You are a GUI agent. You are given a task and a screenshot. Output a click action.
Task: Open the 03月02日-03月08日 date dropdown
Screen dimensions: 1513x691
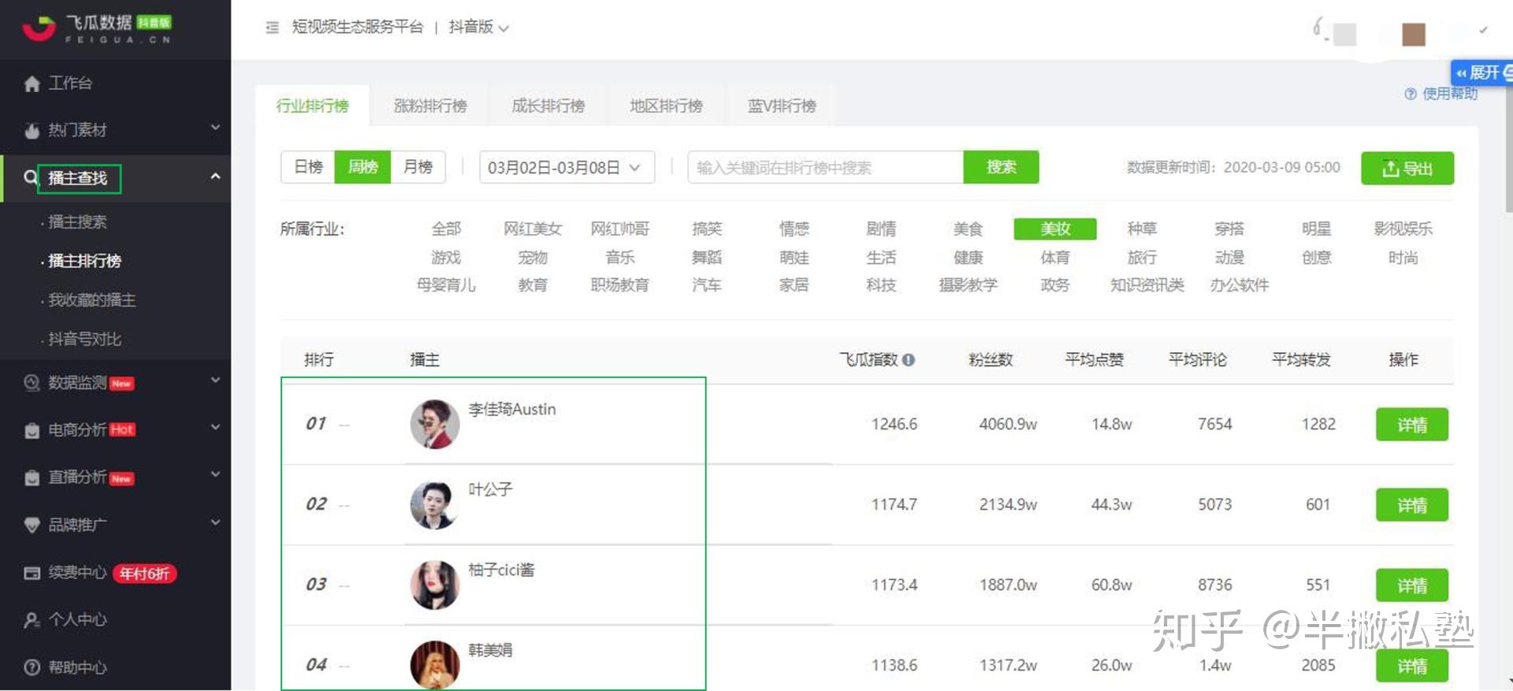(x=567, y=168)
